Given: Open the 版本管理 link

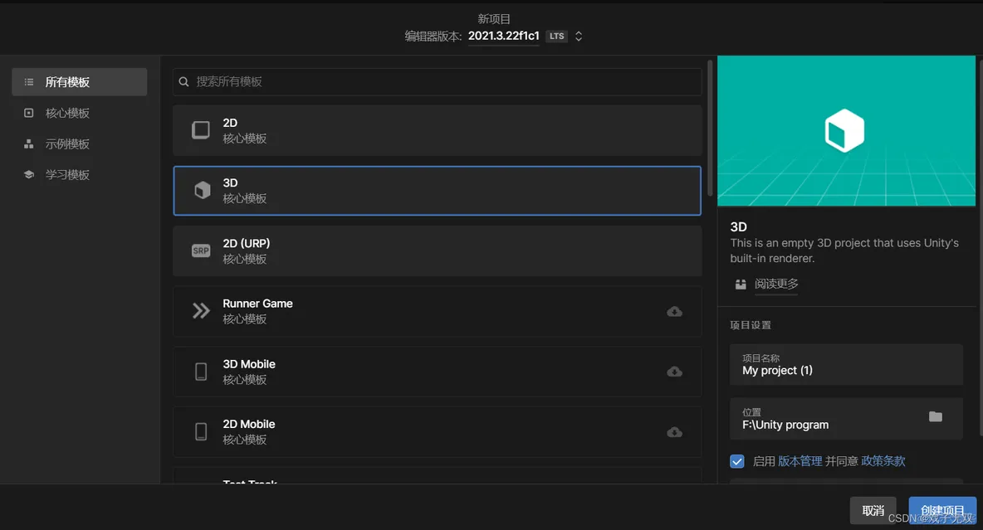Looking at the screenshot, I should 800,461.
